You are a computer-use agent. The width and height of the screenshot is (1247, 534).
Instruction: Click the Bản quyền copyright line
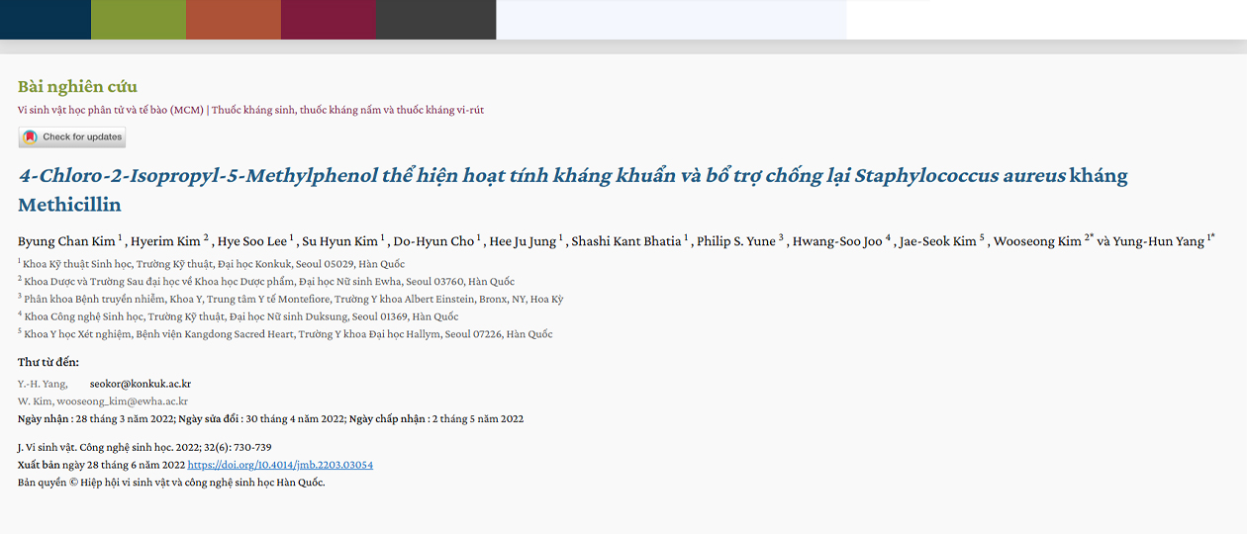tap(171, 483)
